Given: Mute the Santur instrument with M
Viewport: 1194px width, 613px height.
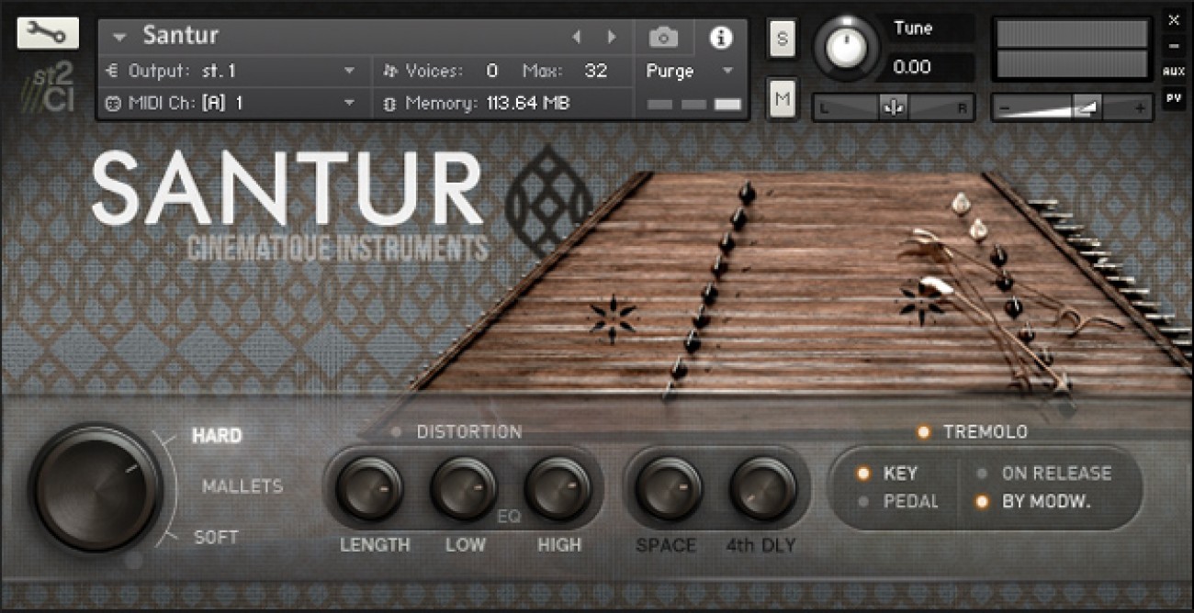Looking at the screenshot, I should click(782, 99).
